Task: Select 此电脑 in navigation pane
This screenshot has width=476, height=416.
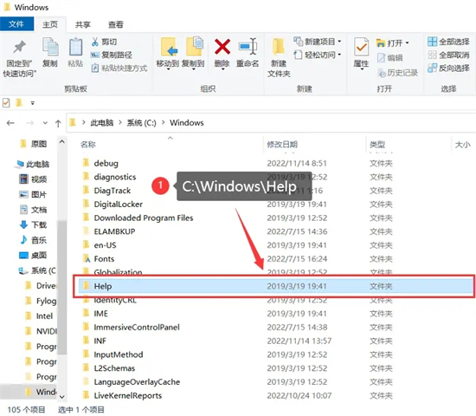Action: point(32,164)
